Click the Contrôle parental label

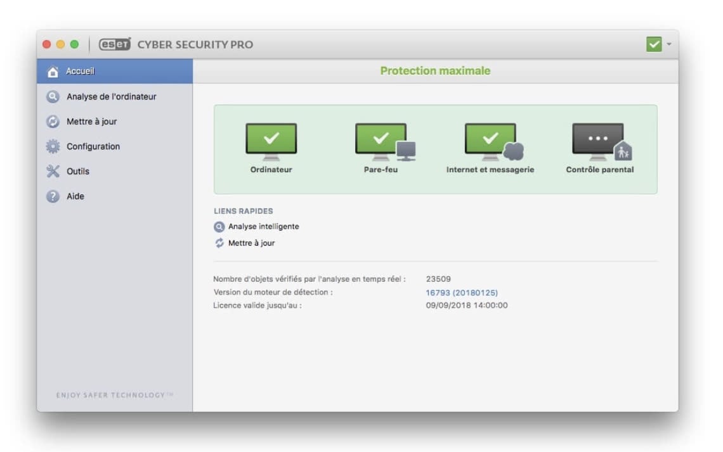(x=600, y=170)
